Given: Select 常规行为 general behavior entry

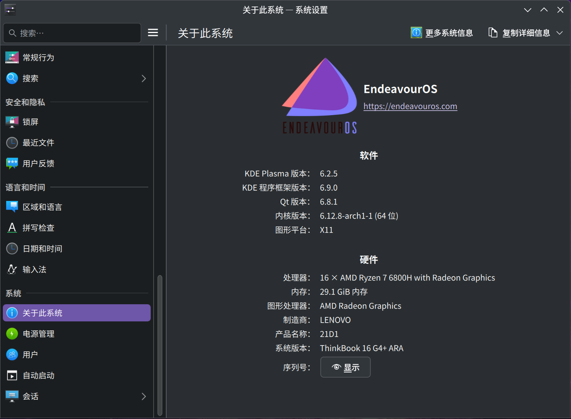Looking at the screenshot, I should tap(38, 58).
